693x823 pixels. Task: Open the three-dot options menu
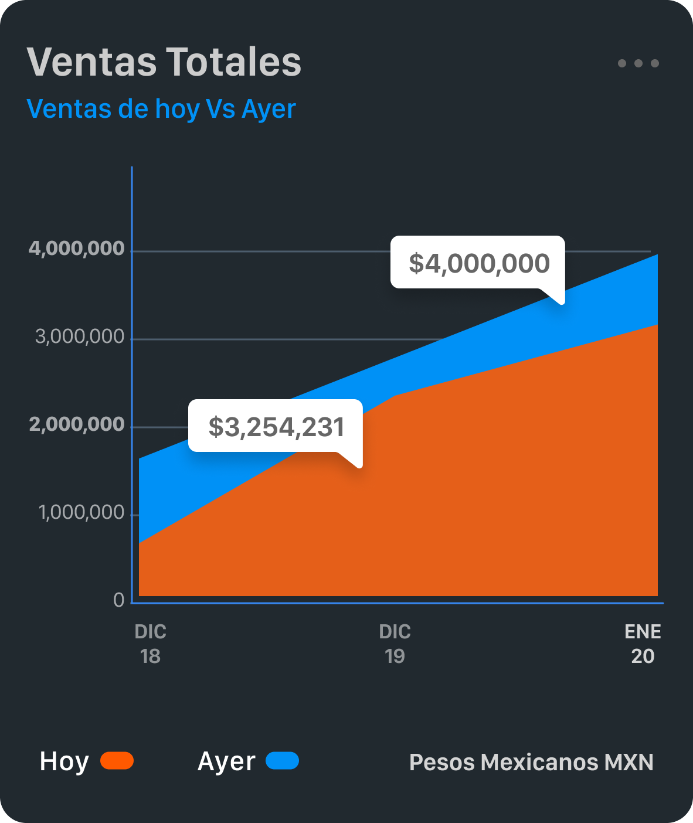638,63
